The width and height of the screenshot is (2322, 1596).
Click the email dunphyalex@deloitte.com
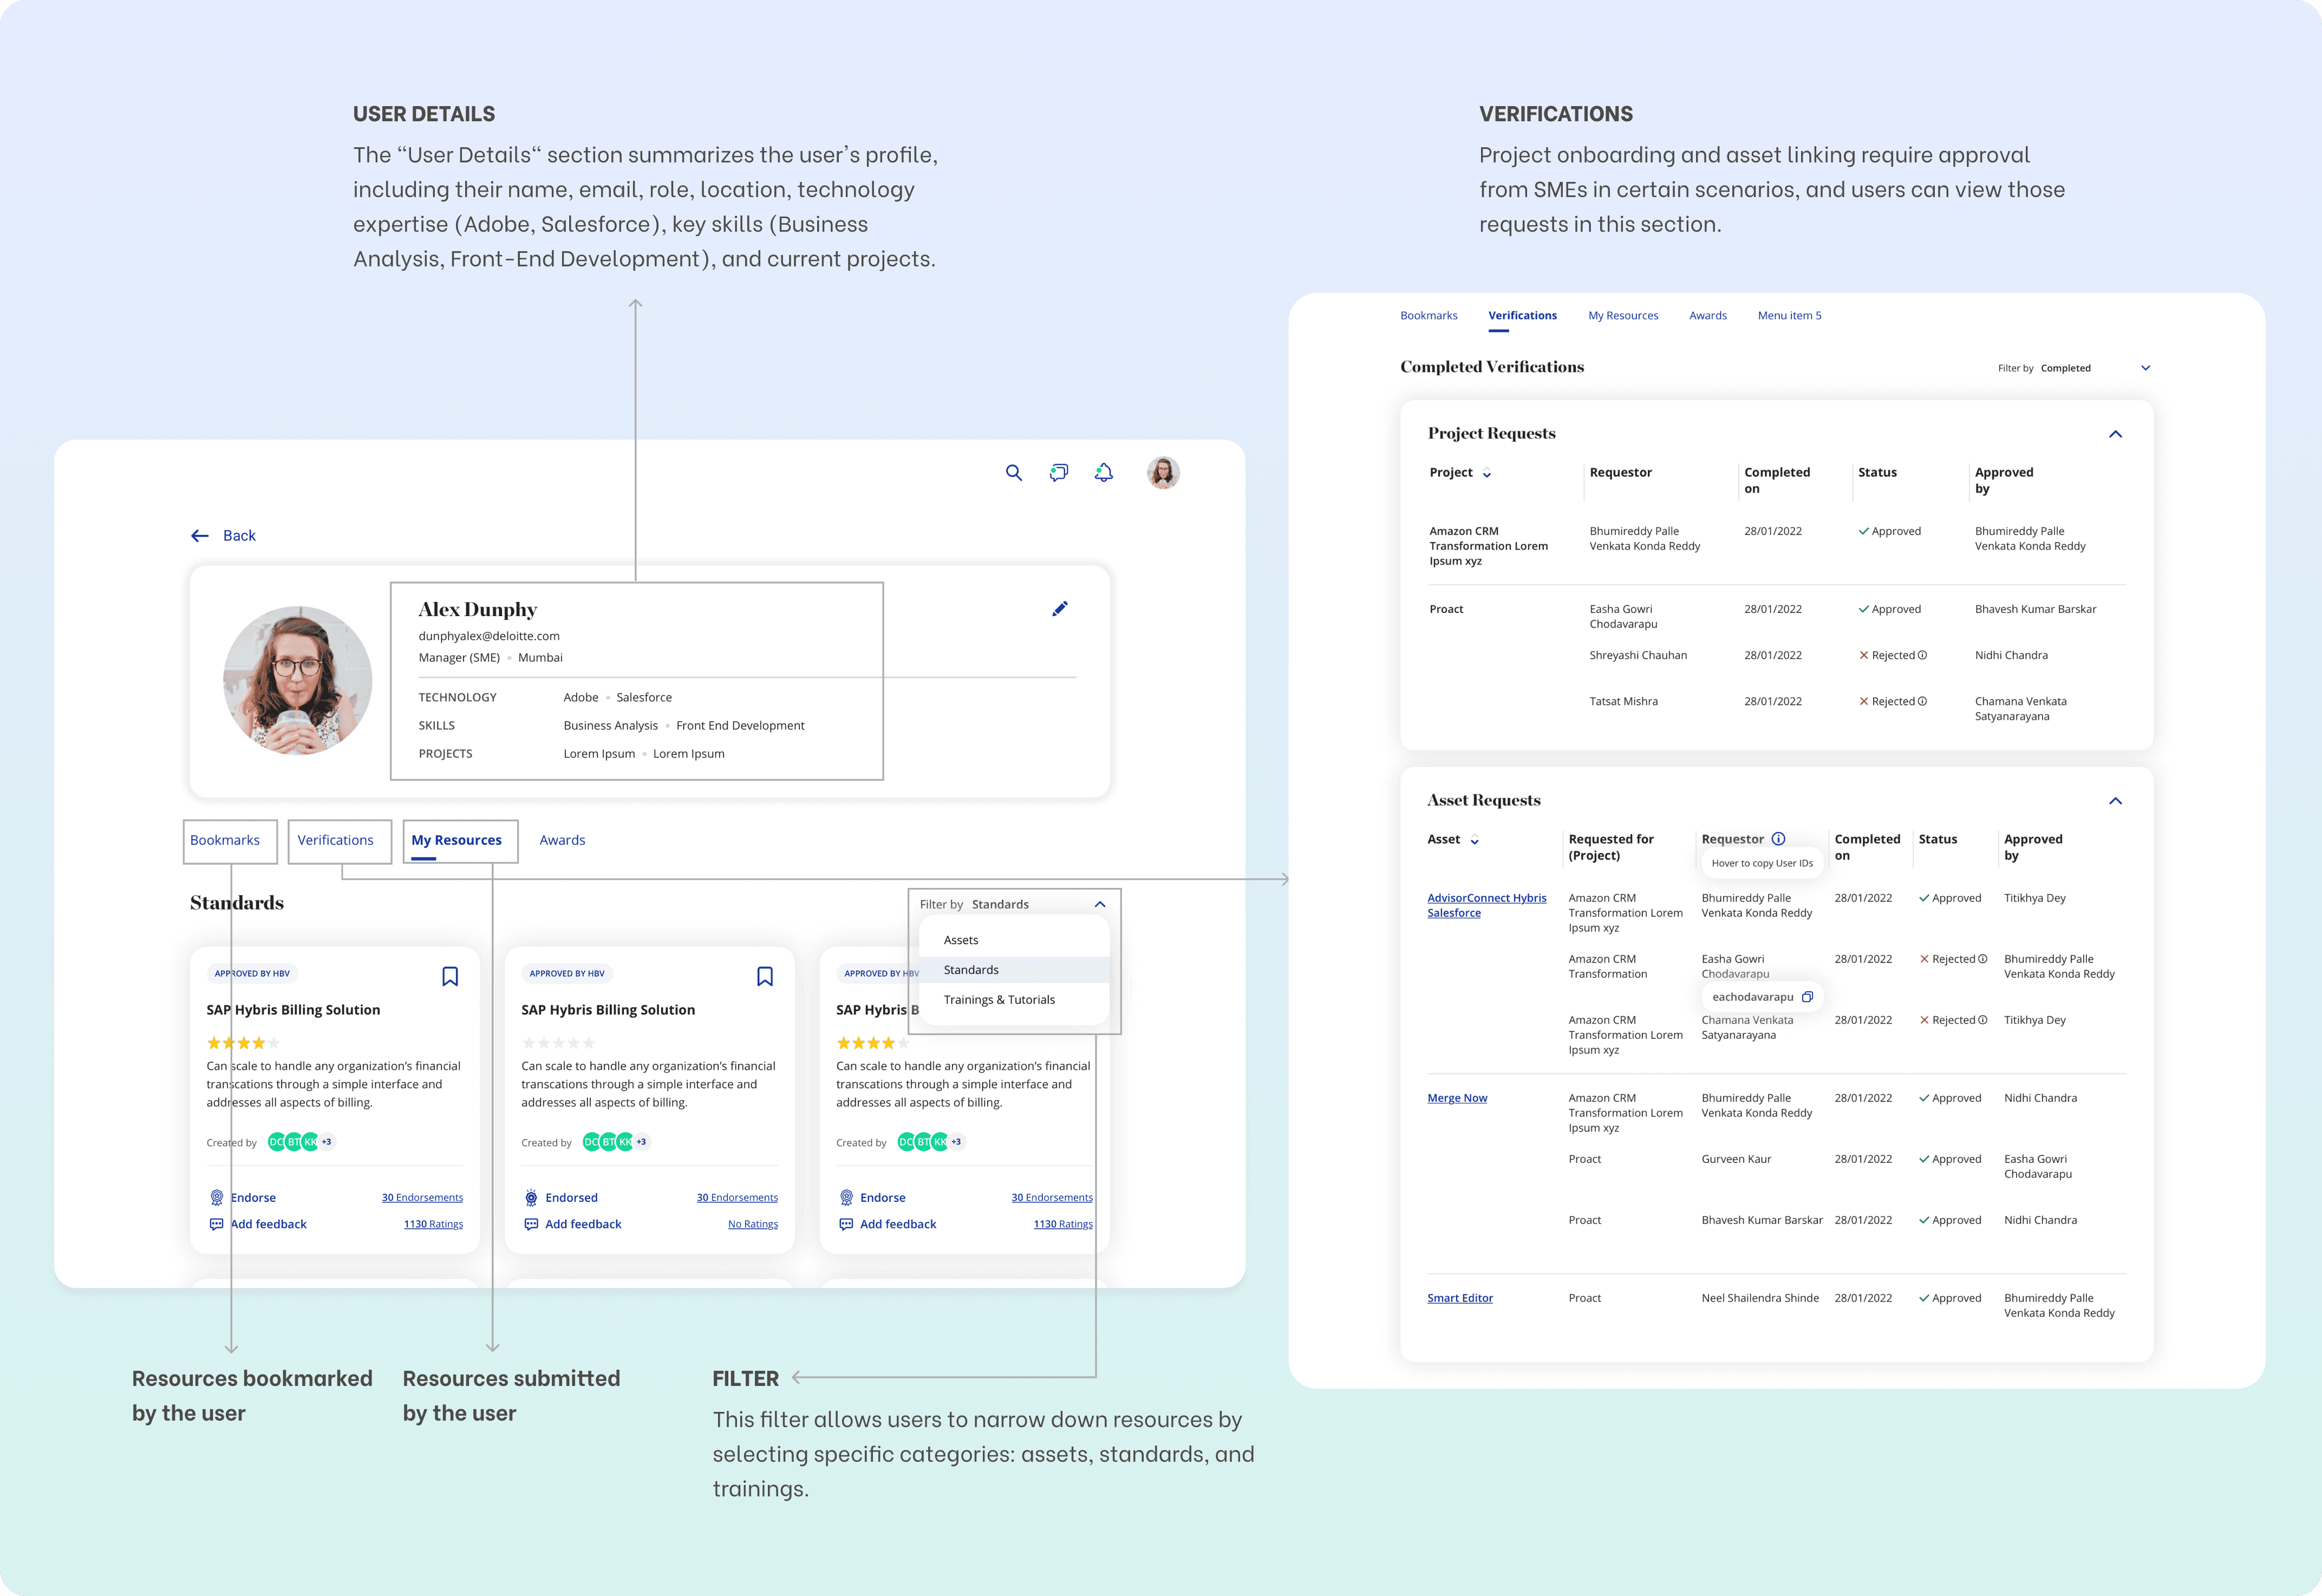(x=489, y=636)
